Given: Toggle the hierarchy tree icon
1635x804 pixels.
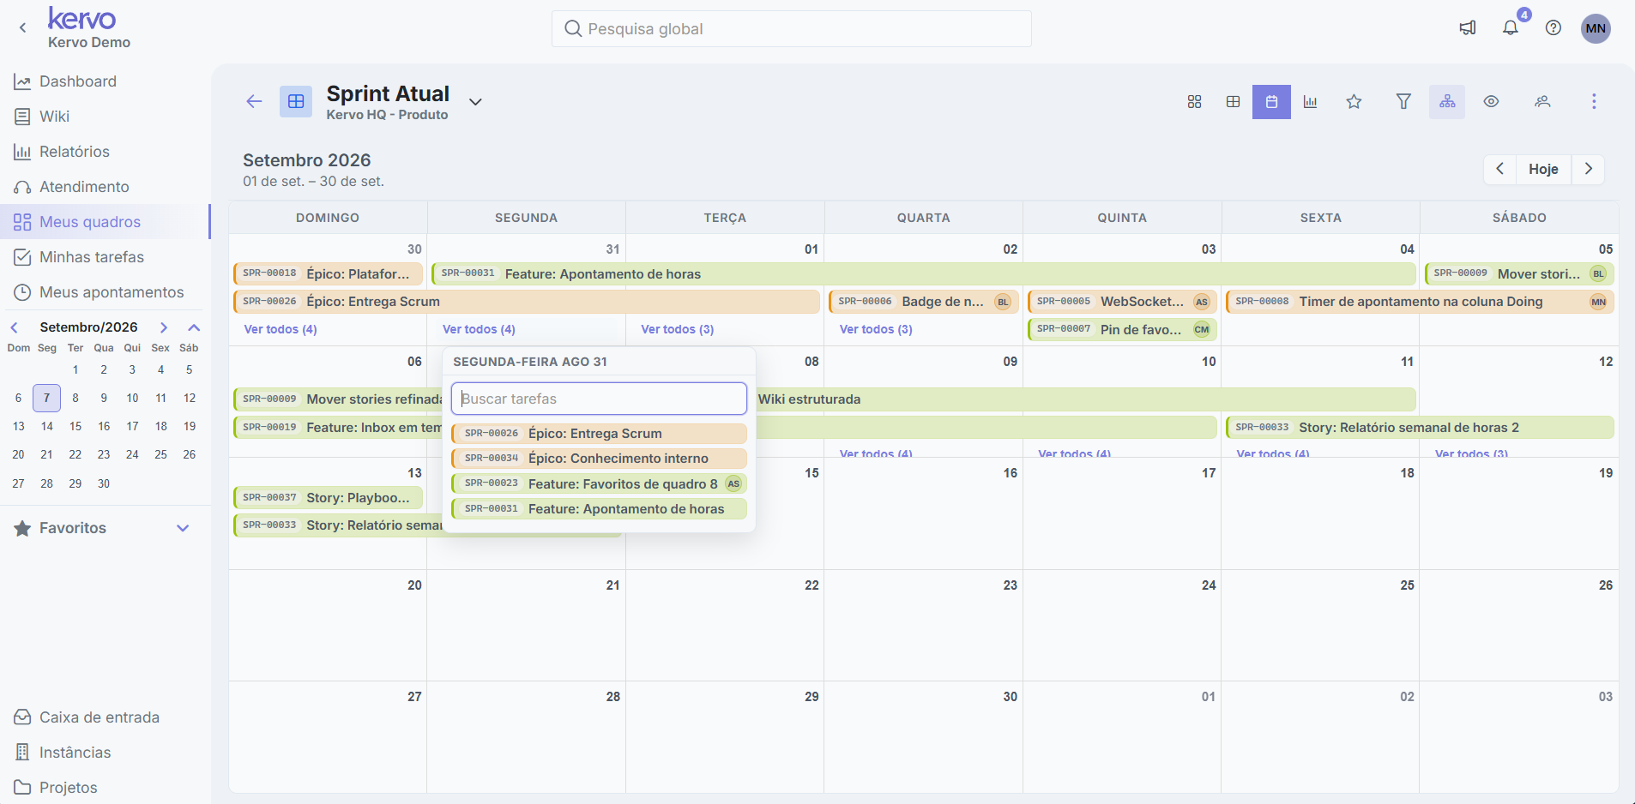Looking at the screenshot, I should click(1447, 102).
